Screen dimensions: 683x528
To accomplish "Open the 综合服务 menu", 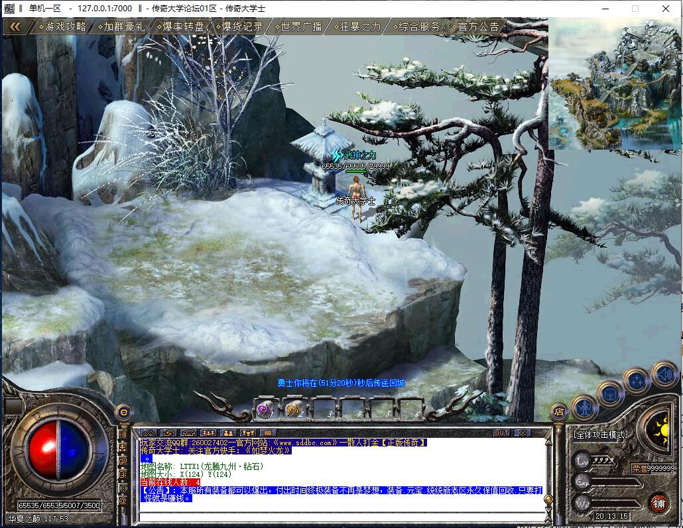I will [x=416, y=27].
